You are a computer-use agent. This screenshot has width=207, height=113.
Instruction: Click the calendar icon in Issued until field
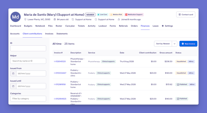pos(13,86)
